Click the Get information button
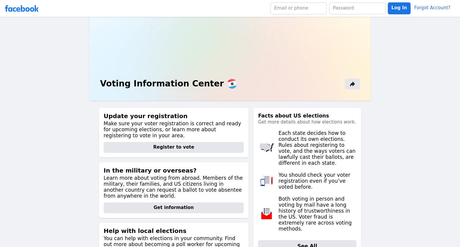460x247 pixels. (174, 208)
